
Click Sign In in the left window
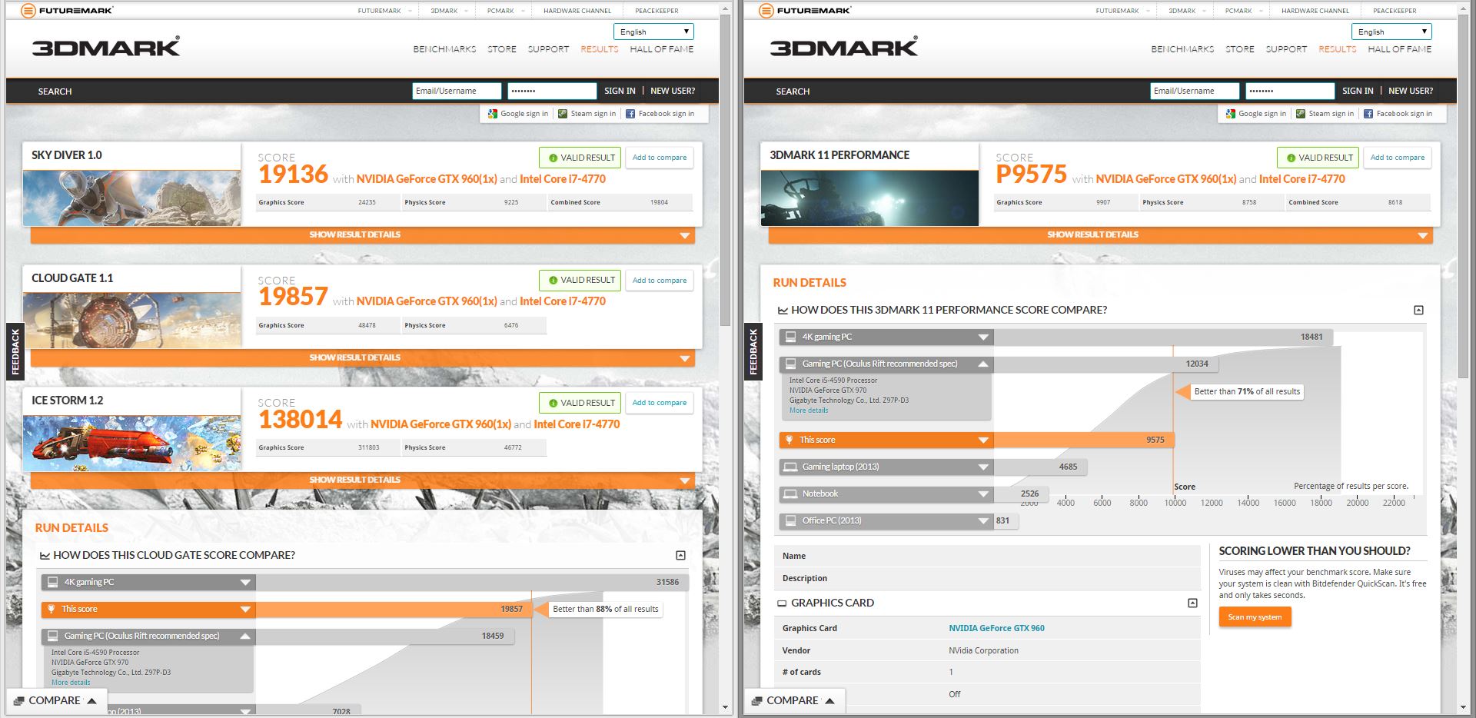620,91
